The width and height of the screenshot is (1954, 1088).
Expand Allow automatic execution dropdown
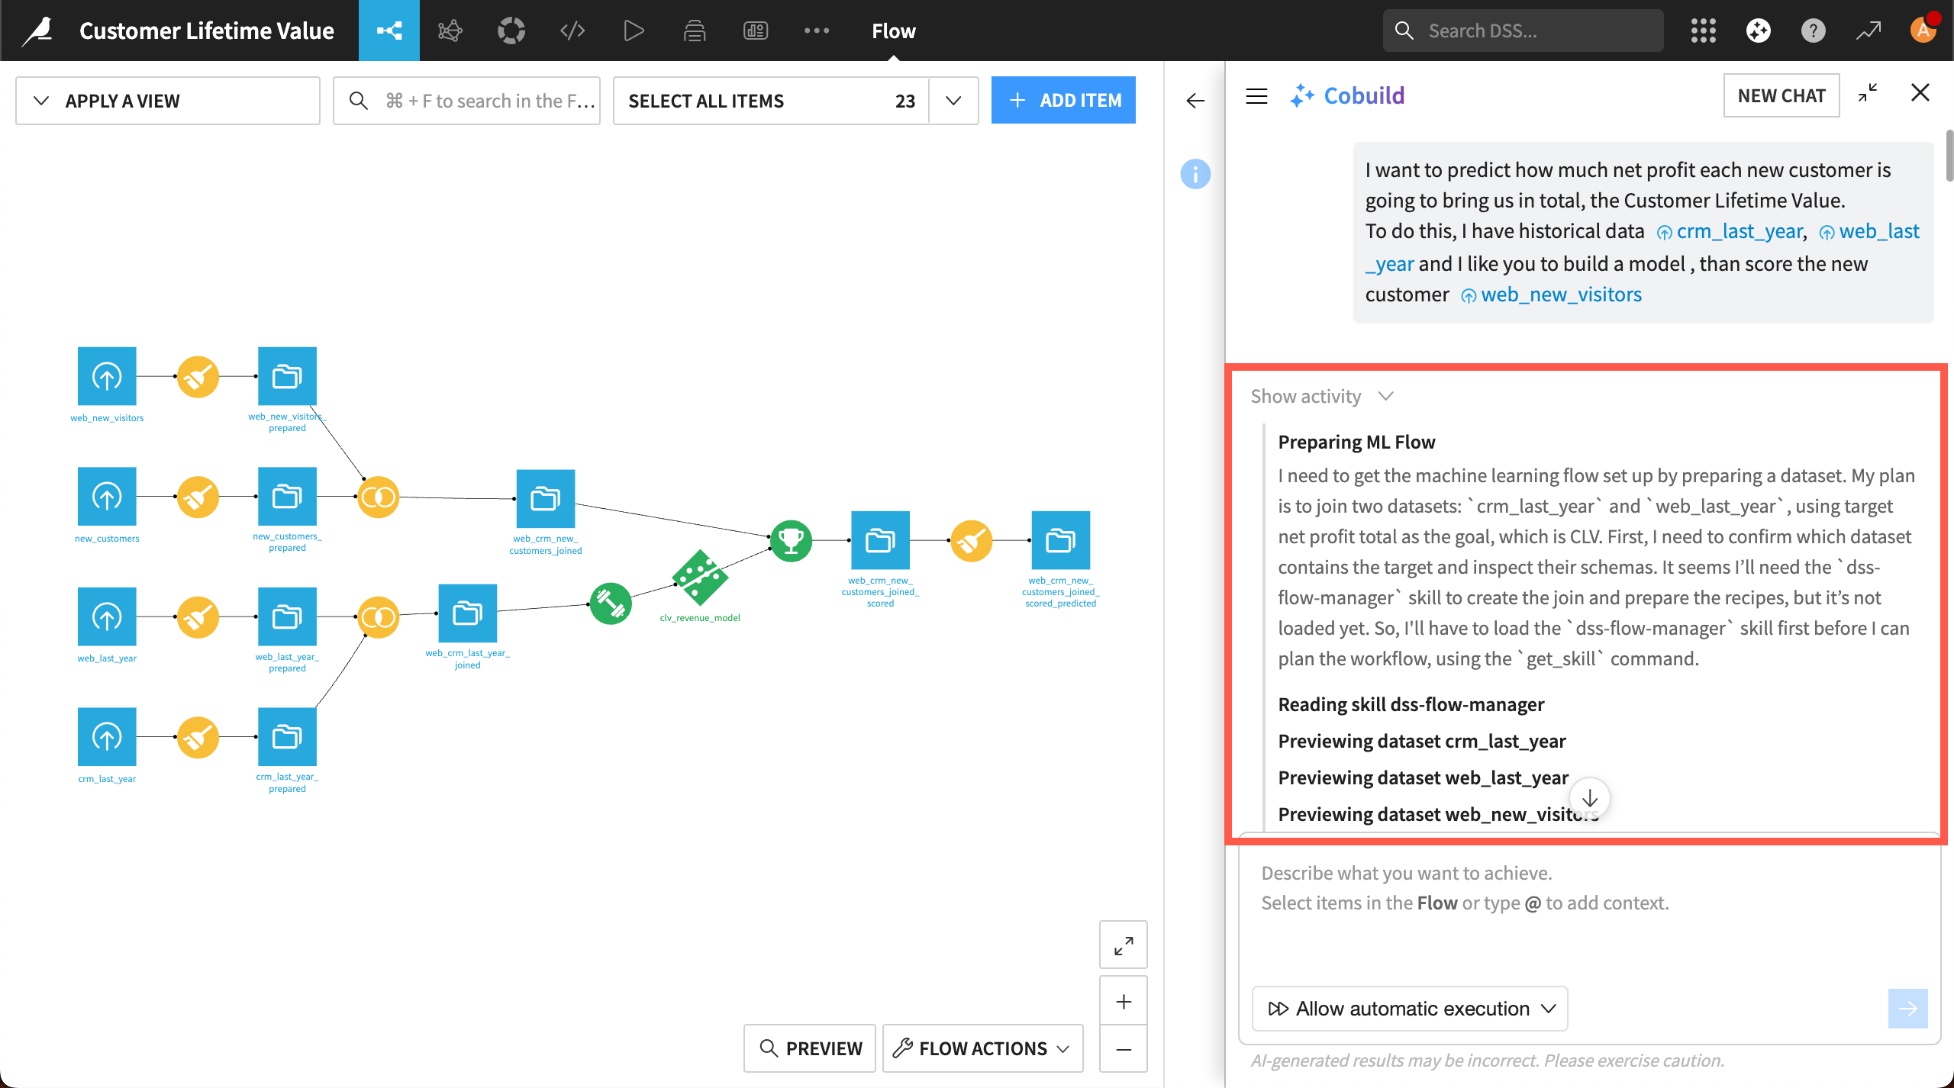1410,1009
